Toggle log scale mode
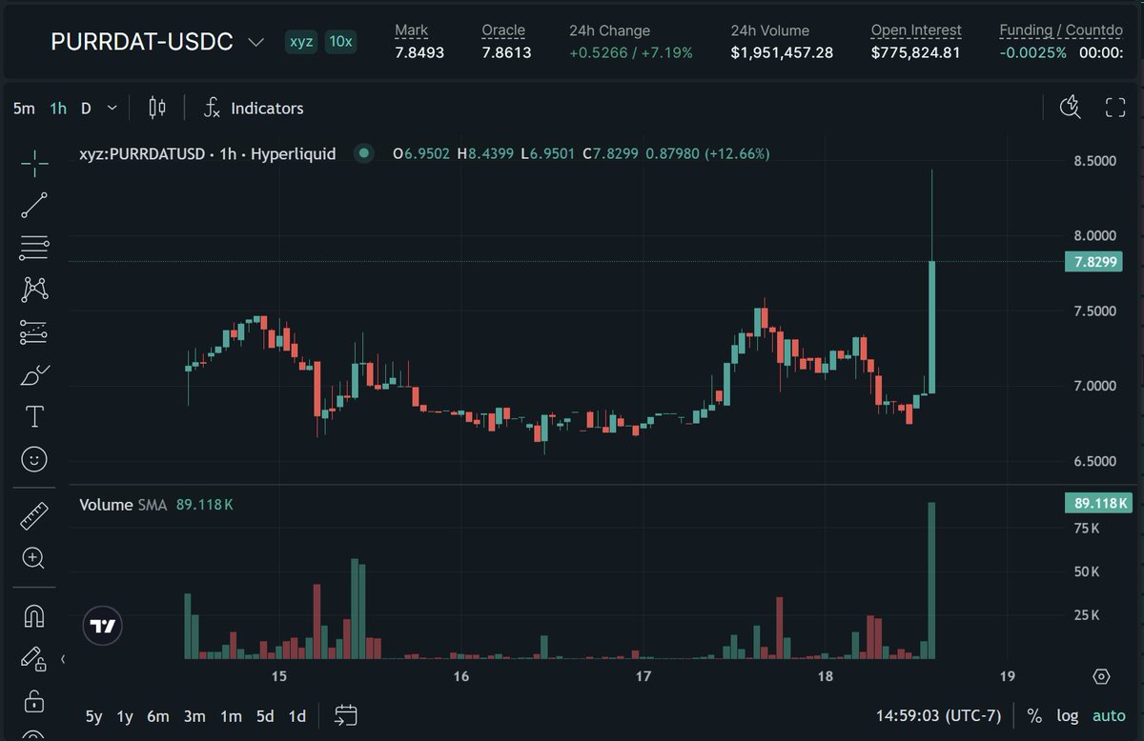 point(1068,716)
